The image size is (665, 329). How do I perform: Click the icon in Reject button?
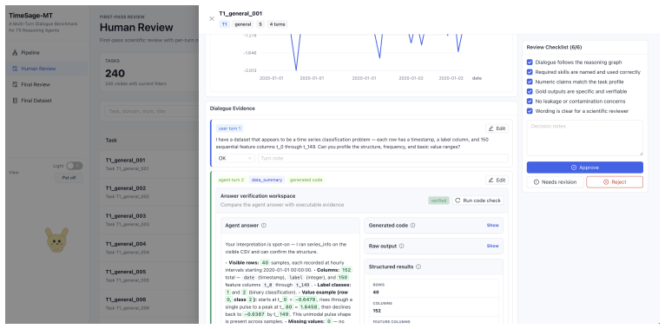coord(606,182)
